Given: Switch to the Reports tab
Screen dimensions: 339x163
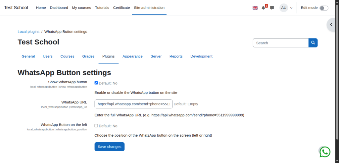Looking at the screenshot, I should (x=176, y=56).
